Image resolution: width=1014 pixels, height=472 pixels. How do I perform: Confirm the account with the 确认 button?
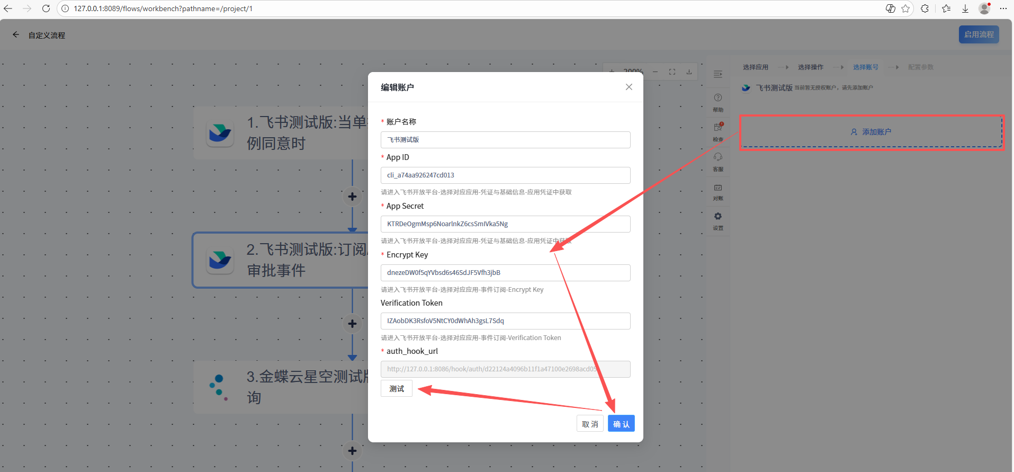(621, 424)
